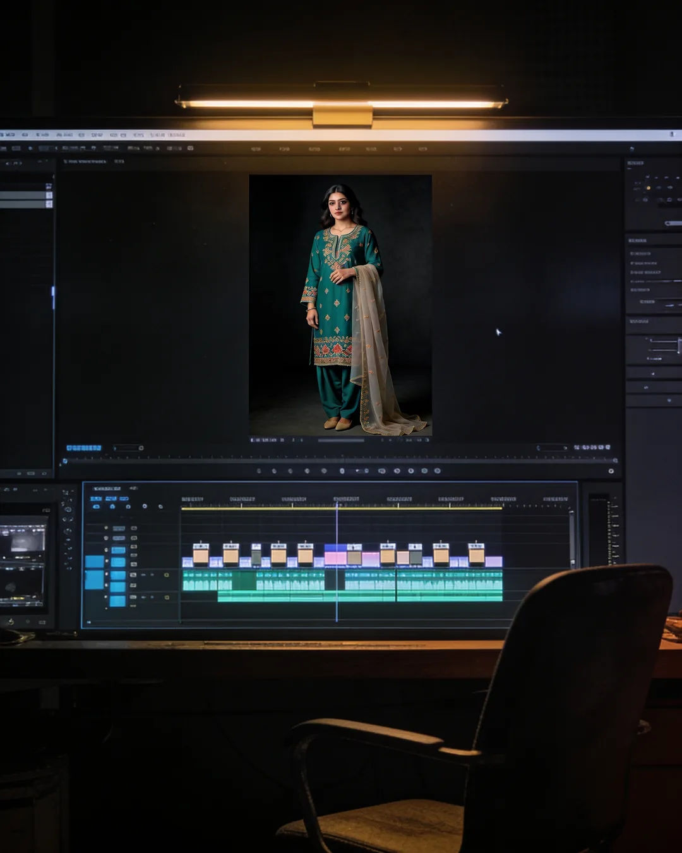Image resolution: width=682 pixels, height=853 pixels.
Task: Click the blue playhead timecode in the Program monitor
Action: (x=84, y=448)
